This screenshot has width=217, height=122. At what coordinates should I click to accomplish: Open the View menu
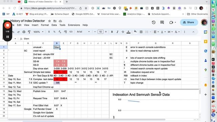coord(26,25)
